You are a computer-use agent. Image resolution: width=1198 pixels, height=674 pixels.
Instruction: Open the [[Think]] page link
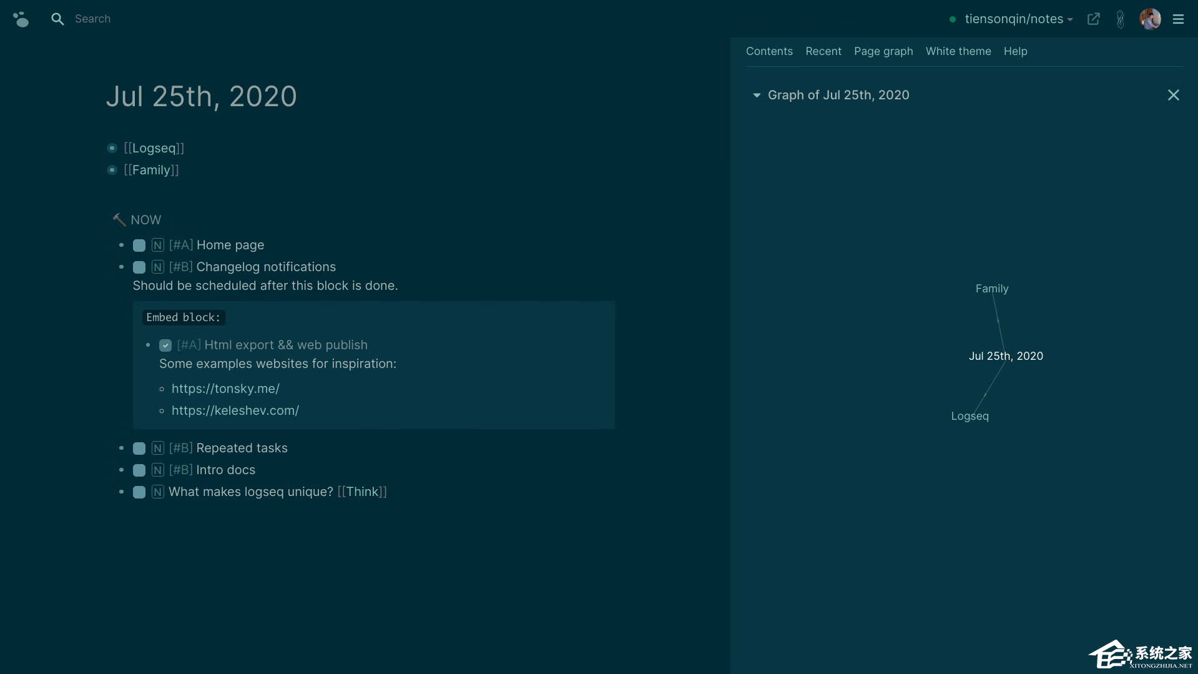pos(362,492)
